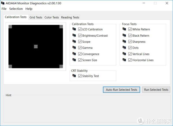Image resolution: width=173 pixels, height=126 pixels.
Task: Click the monitor icon beside Scope
Action: (x=74, y=42)
